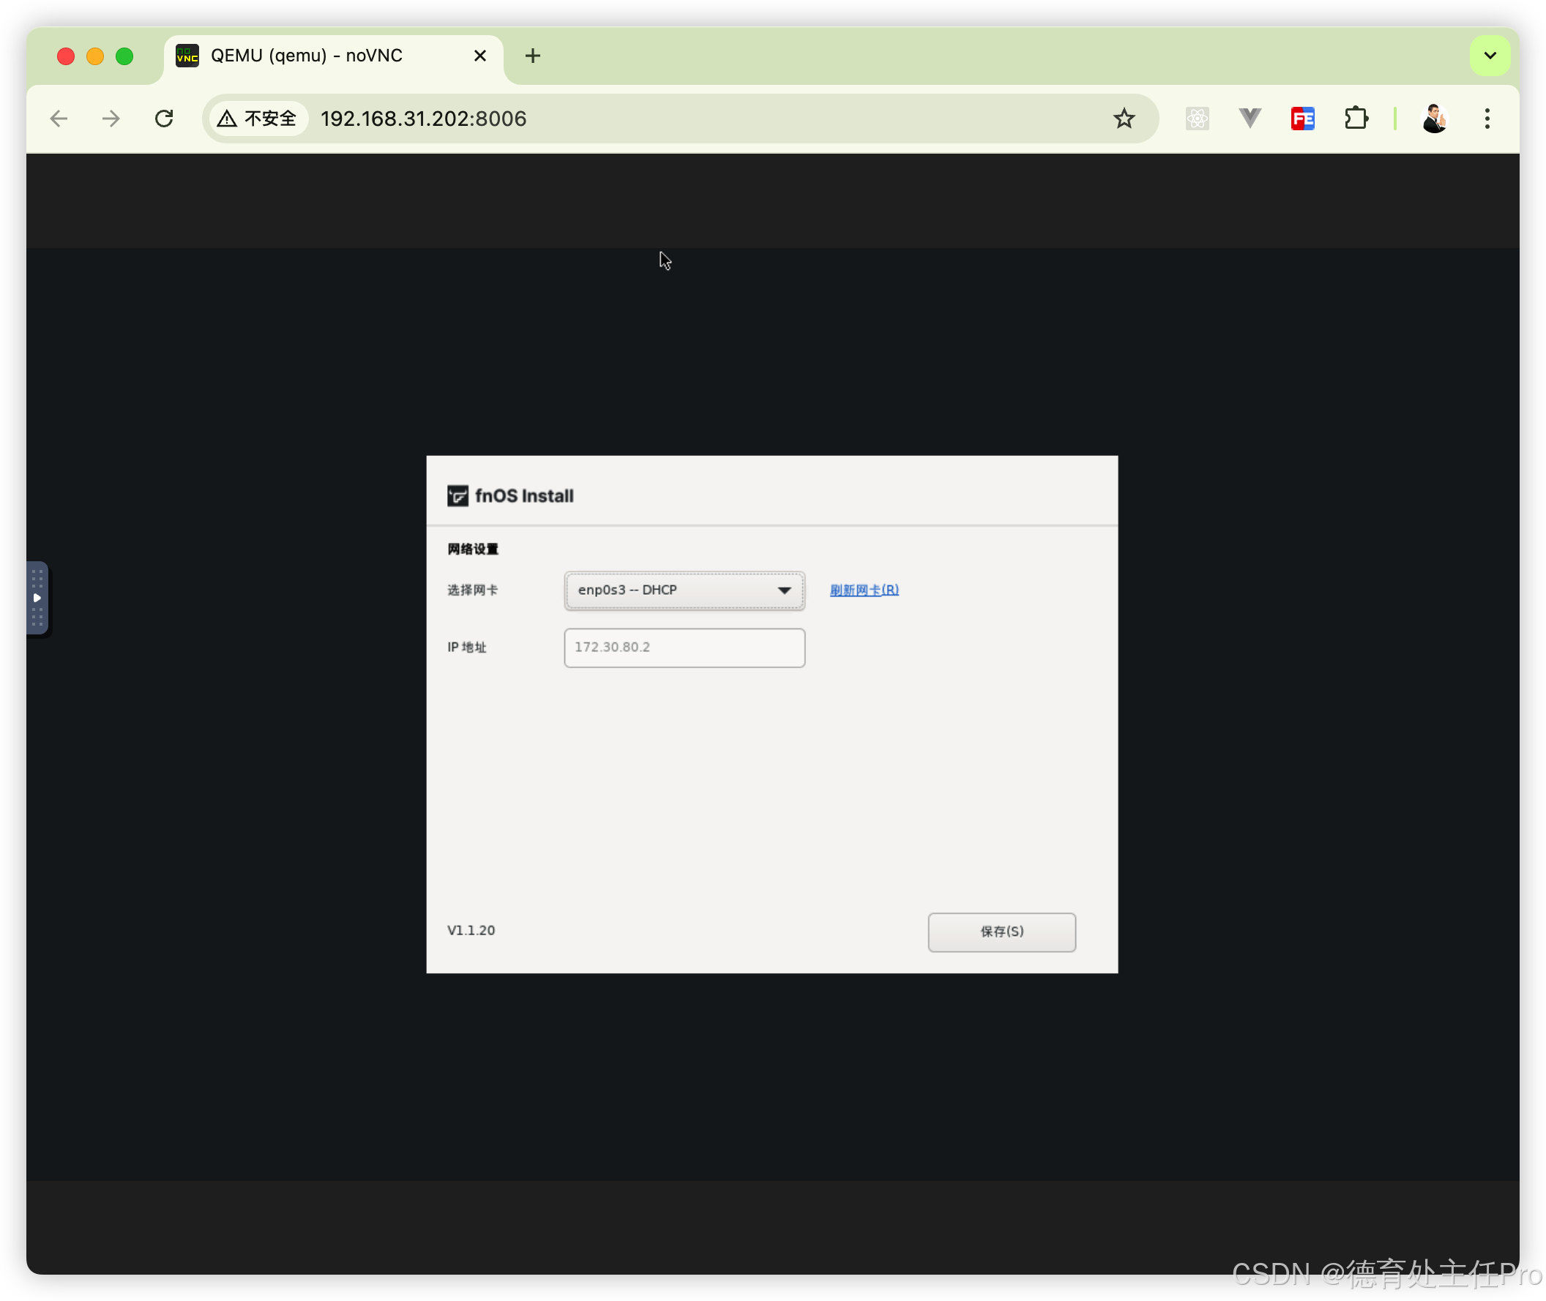Open the FE helper extension icon

coord(1302,119)
